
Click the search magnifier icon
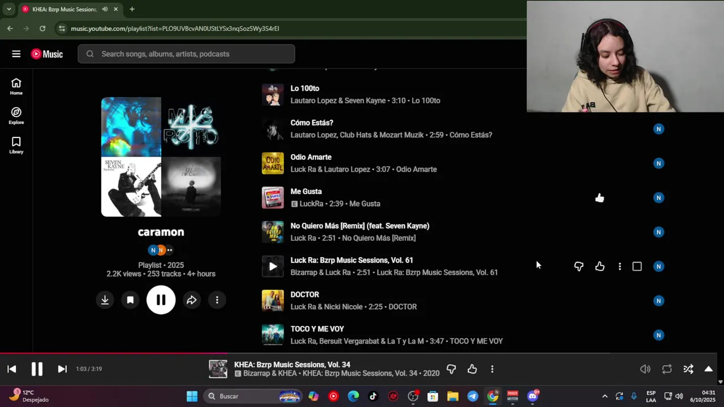90,54
